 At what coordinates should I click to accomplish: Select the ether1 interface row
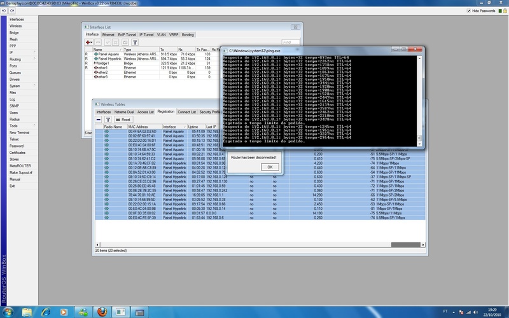click(101, 67)
